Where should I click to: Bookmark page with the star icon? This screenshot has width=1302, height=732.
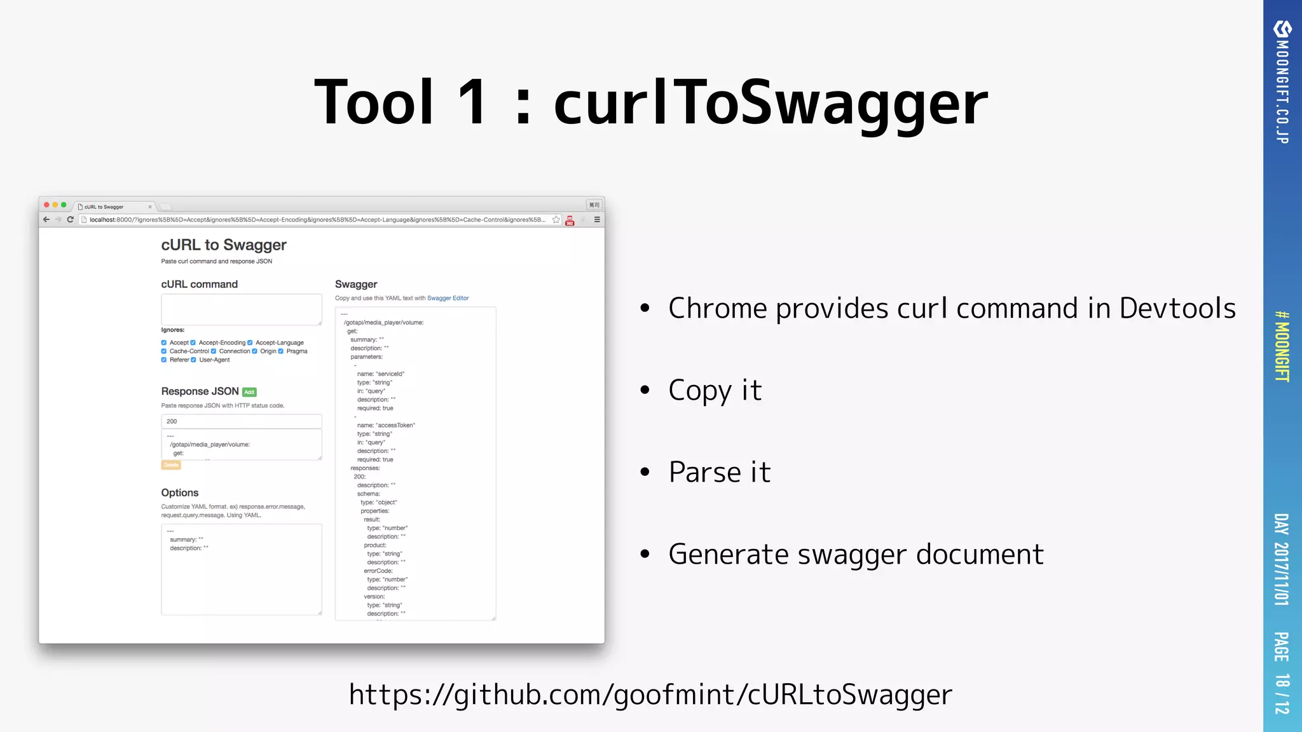[x=556, y=220]
